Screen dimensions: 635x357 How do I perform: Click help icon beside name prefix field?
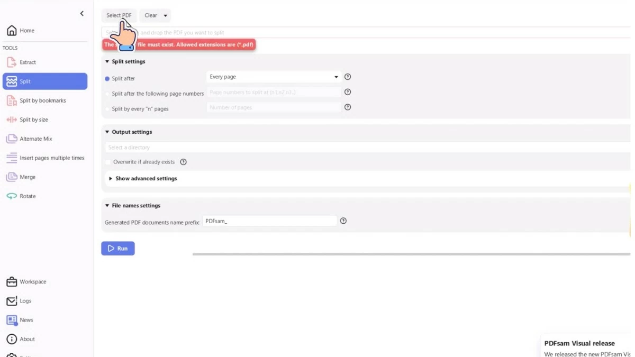(x=343, y=221)
